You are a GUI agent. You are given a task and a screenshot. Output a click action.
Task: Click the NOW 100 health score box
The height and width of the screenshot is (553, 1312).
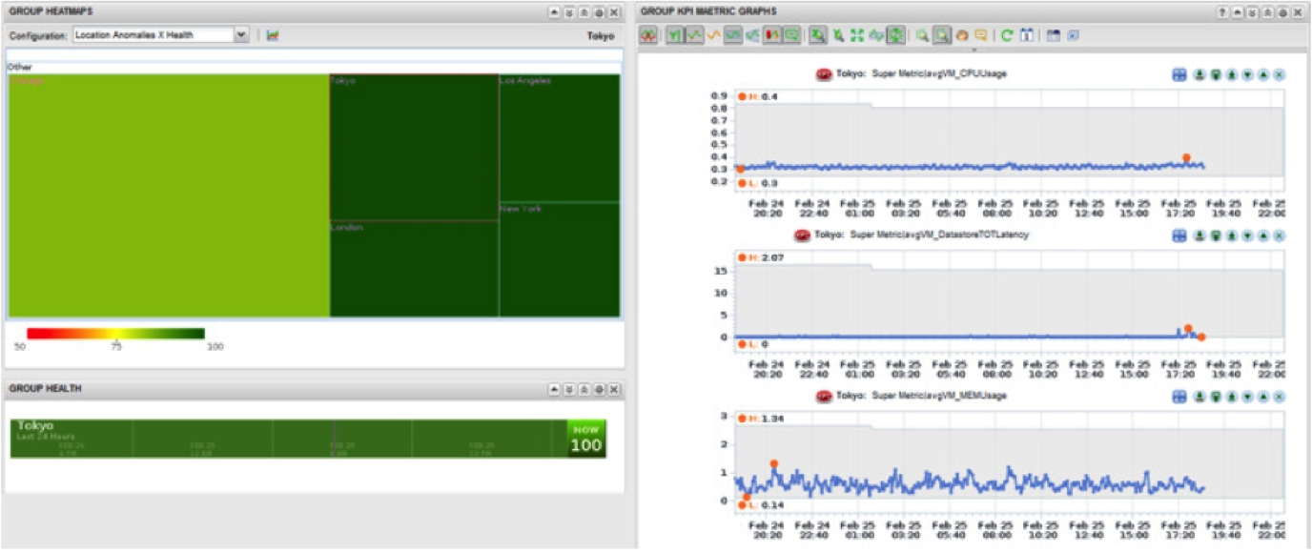[586, 439]
